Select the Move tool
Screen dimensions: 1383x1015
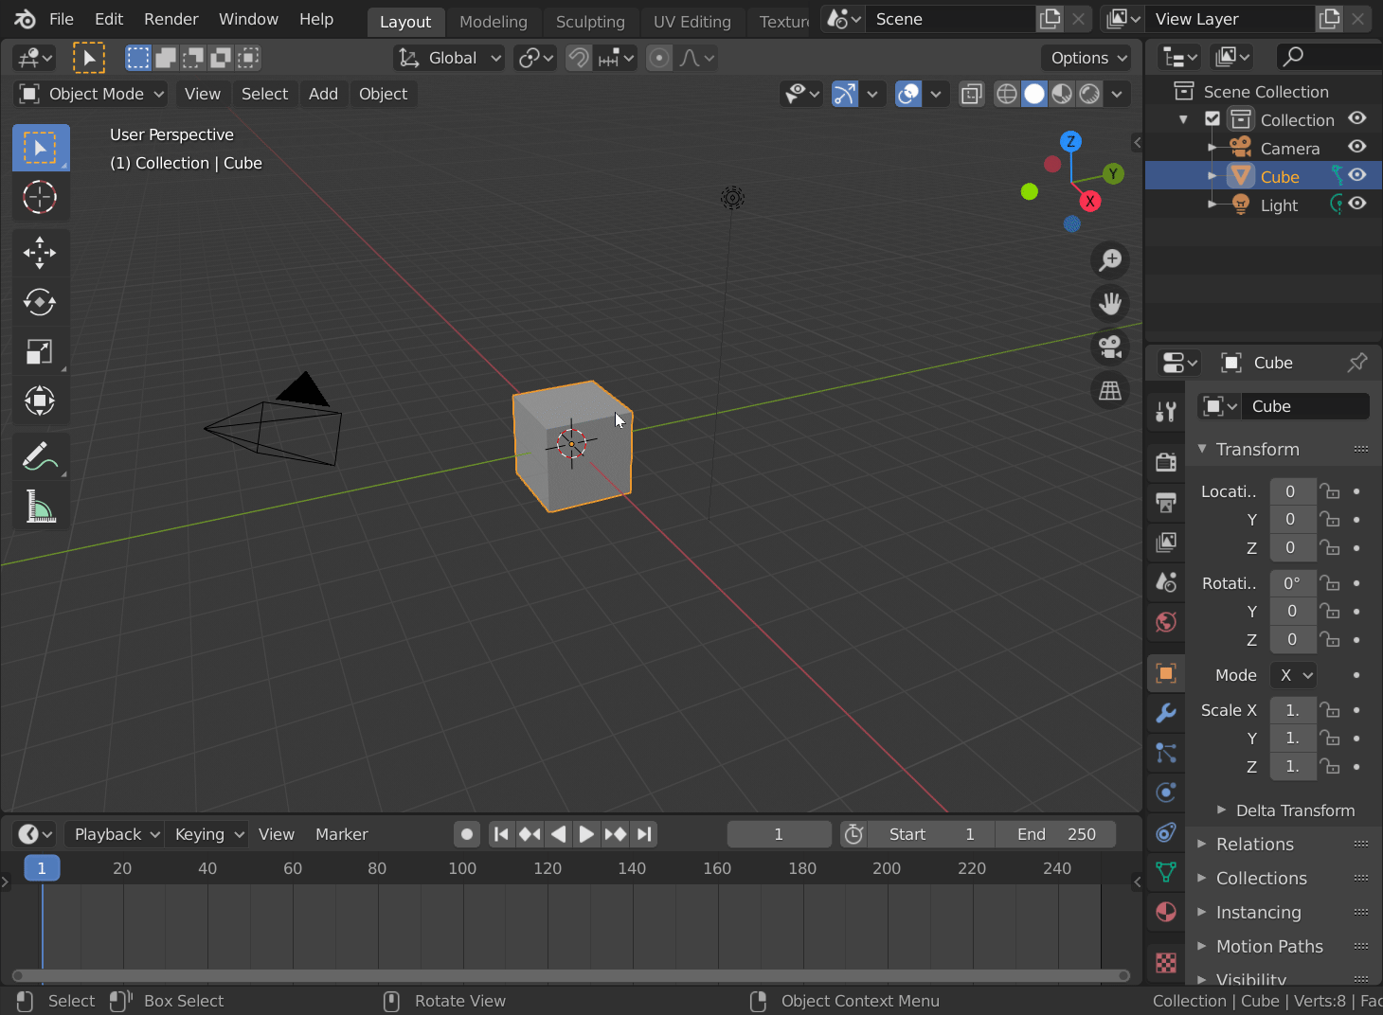[x=40, y=253]
